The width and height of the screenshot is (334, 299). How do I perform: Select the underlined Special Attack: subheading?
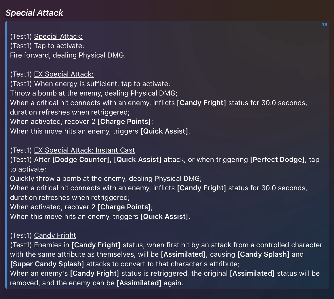58,36
